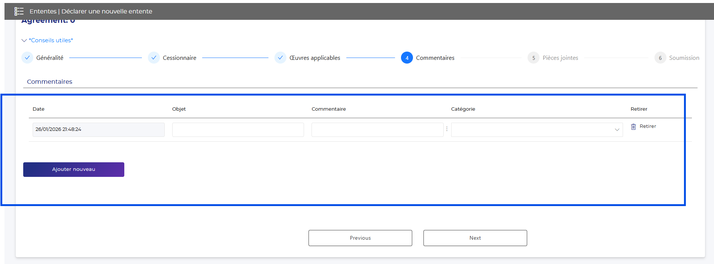Select the step 4 numbered circle
Image resolution: width=714 pixels, height=264 pixels.
coord(407,58)
